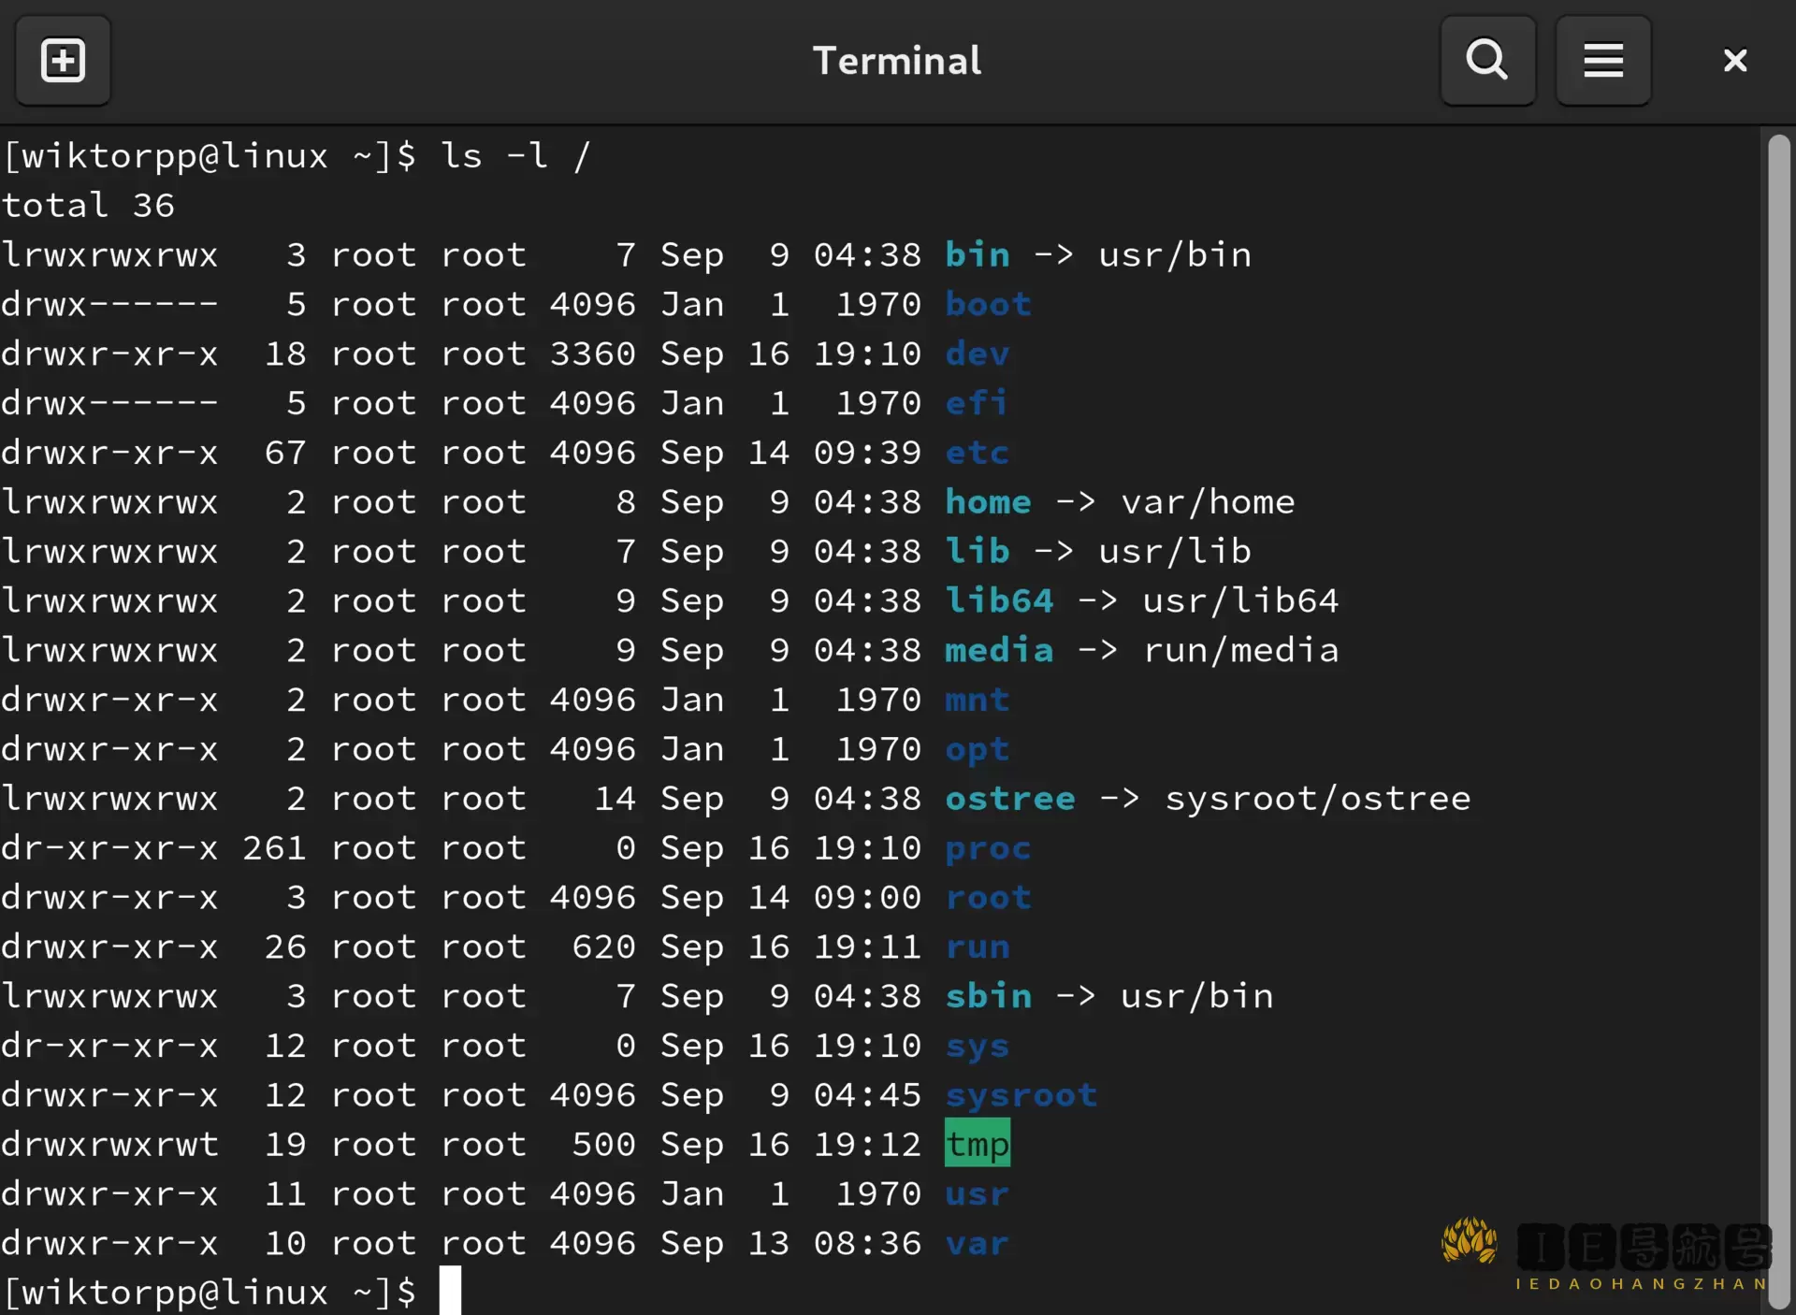Click the time '19:11' in run row

pos(867,947)
